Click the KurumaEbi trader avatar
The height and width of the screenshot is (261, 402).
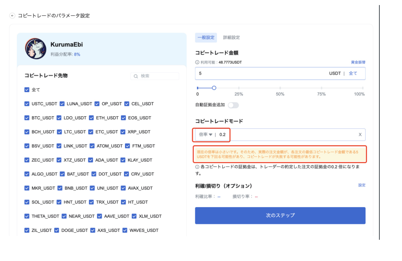(x=35, y=49)
